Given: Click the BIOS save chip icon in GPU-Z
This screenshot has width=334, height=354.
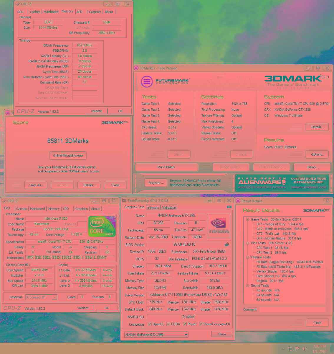Looking at the screenshot, I should (227, 244).
